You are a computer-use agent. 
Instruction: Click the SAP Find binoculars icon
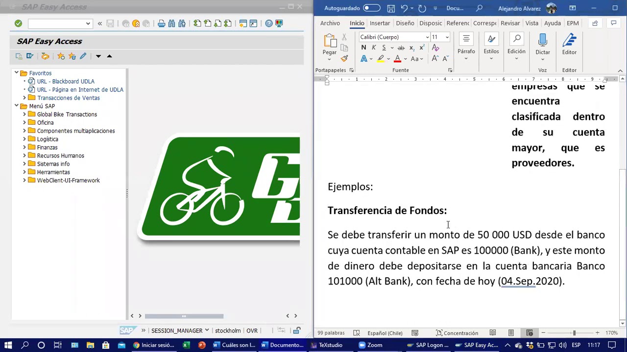[171, 23]
